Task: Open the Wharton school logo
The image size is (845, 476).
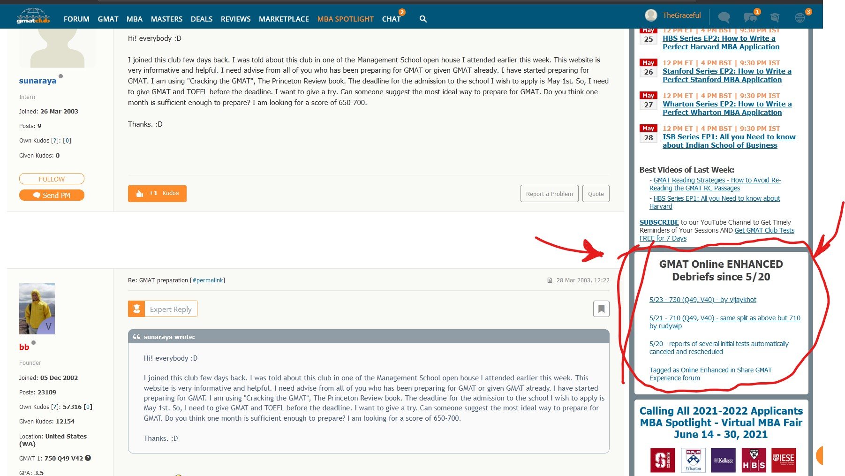Action: pyautogui.click(x=693, y=460)
